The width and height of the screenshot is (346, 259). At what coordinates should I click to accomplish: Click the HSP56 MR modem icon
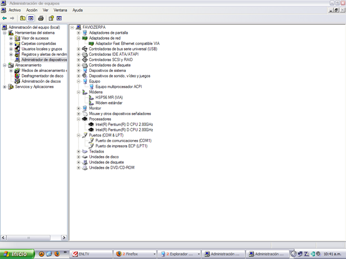[x=91, y=97]
